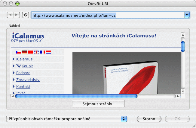
Task: Choose the French flag language icon
Action: pyautogui.click(x=43, y=52)
